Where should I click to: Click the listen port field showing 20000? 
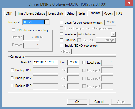110,23
